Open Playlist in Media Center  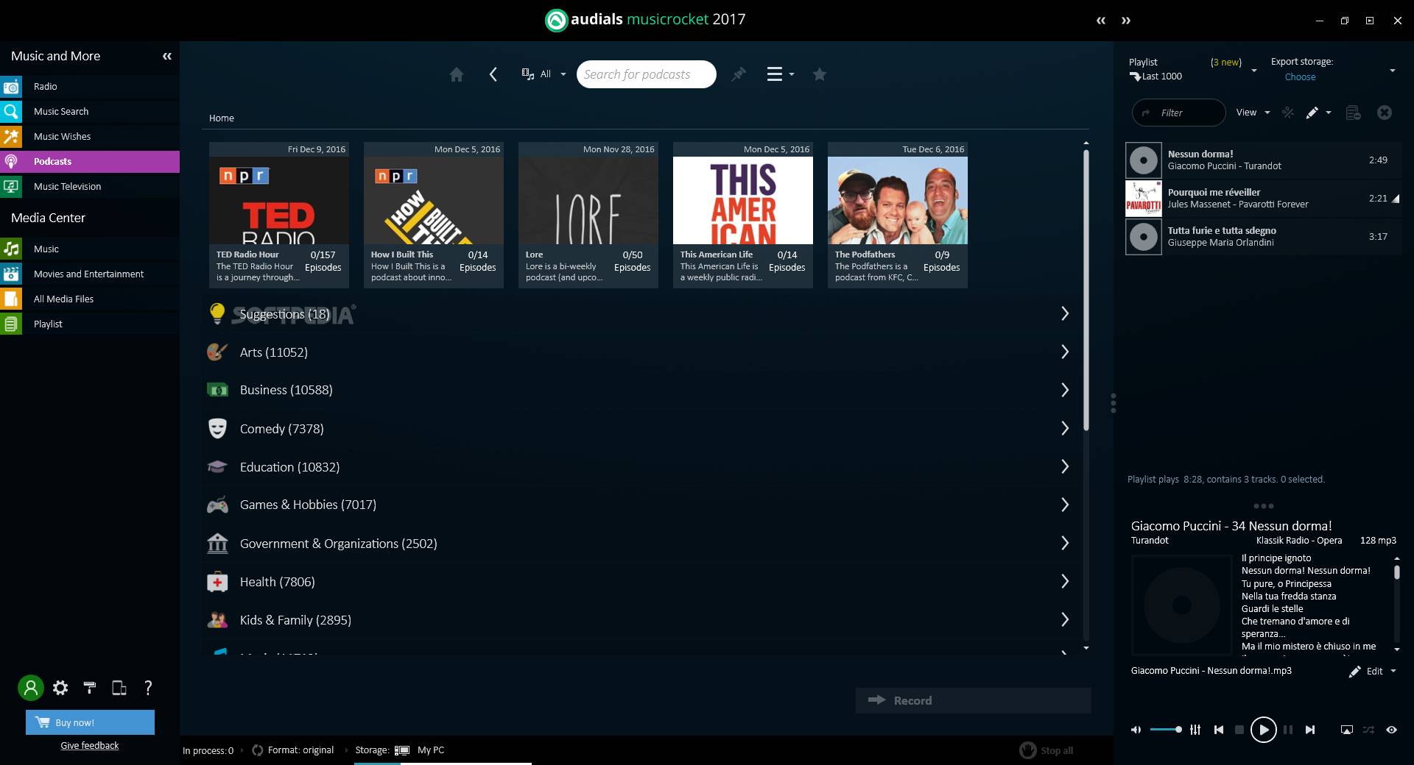[x=90, y=324]
